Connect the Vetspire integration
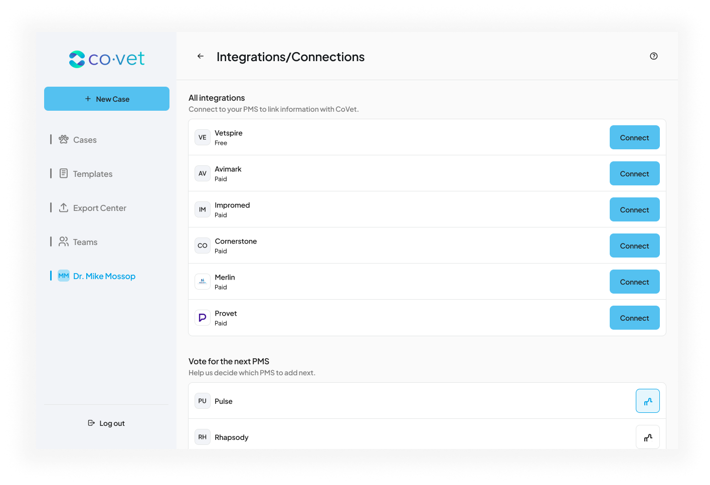 pyautogui.click(x=635, y=137)
